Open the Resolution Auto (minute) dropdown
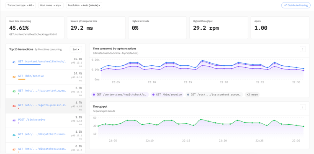Viewport: 314px width, 154px height. click(84, 5)
